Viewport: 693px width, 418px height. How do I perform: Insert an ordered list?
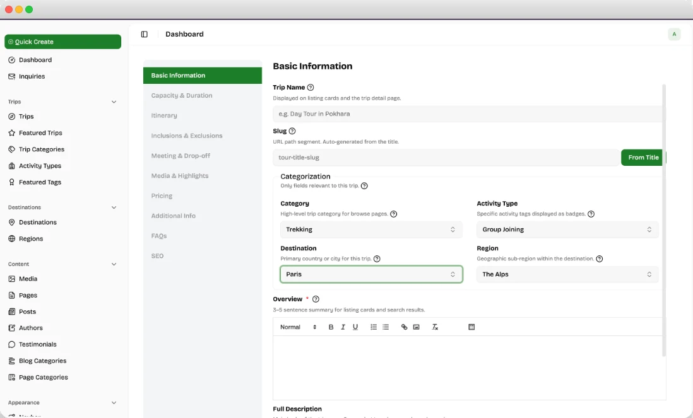point(374,327)
